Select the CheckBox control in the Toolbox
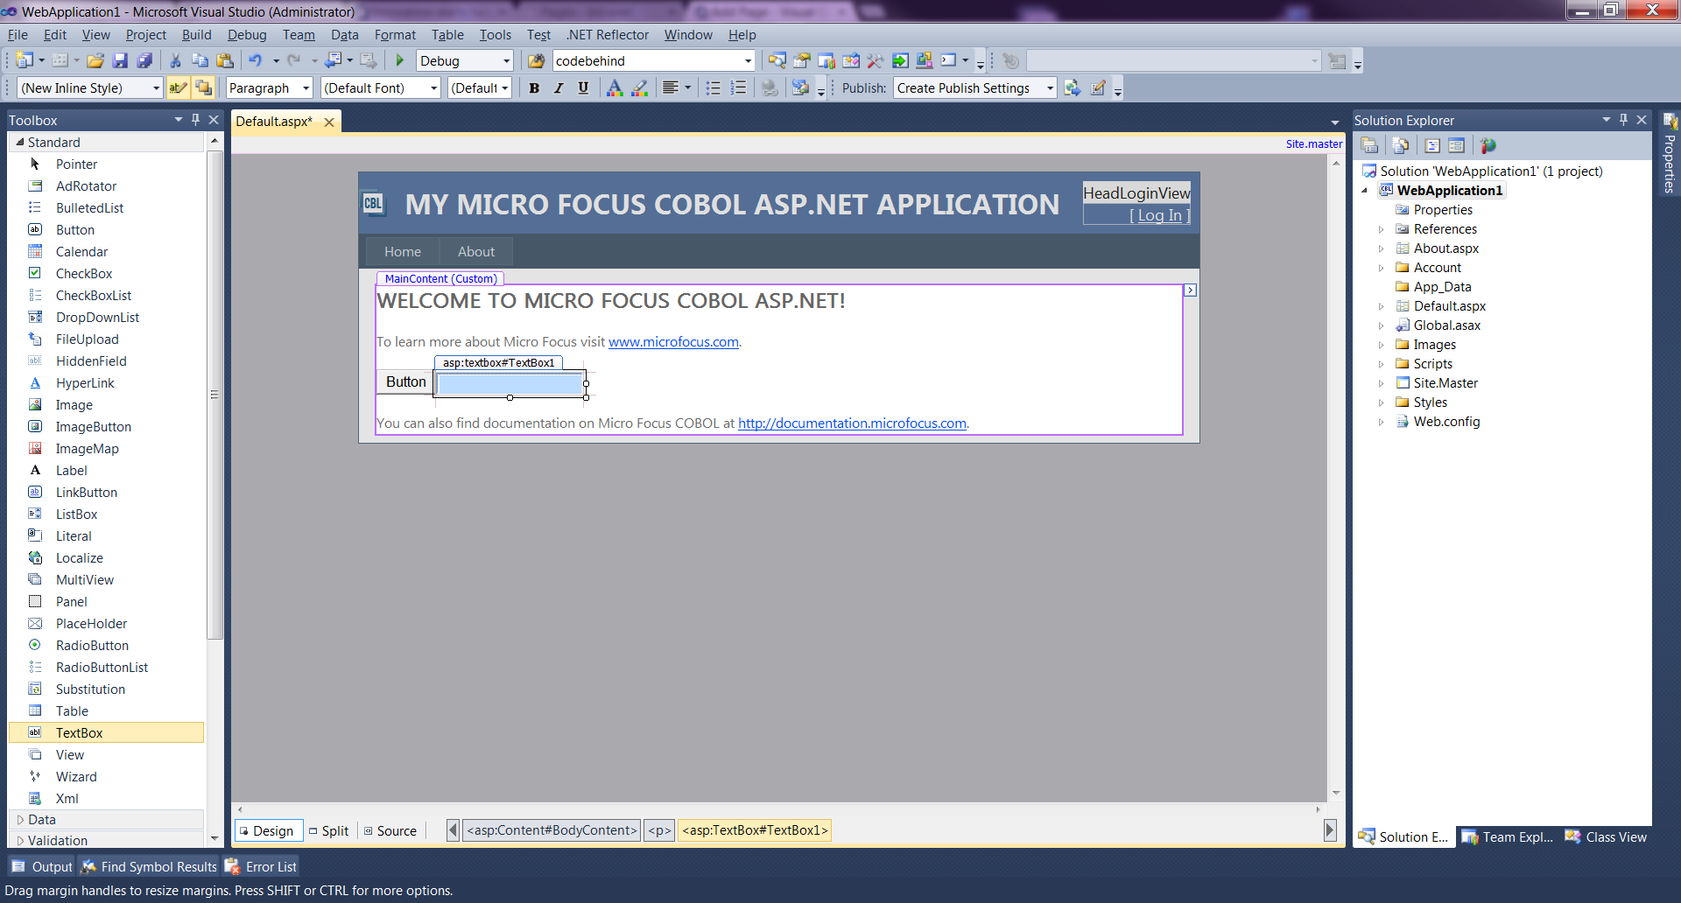The height and width of the screenshot is (903, 1681). (x=107, y=274)
